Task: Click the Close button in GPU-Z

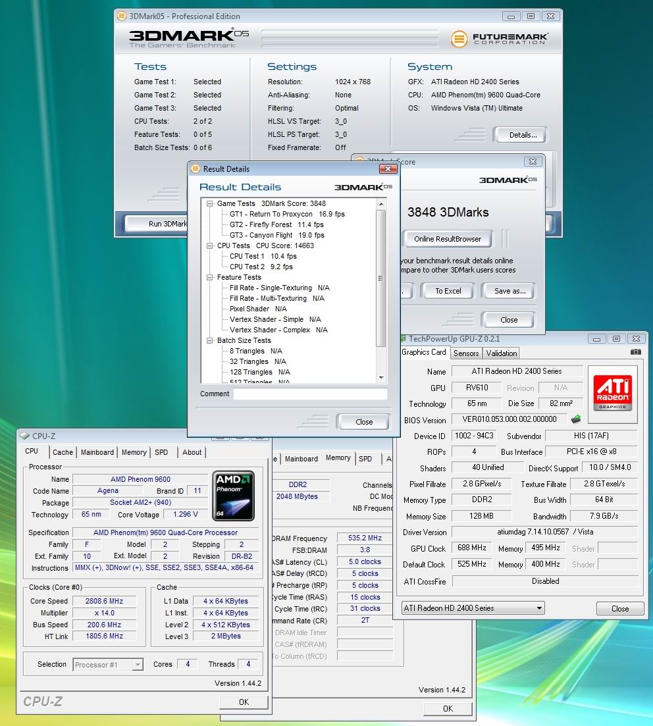Action: point(619,608)
